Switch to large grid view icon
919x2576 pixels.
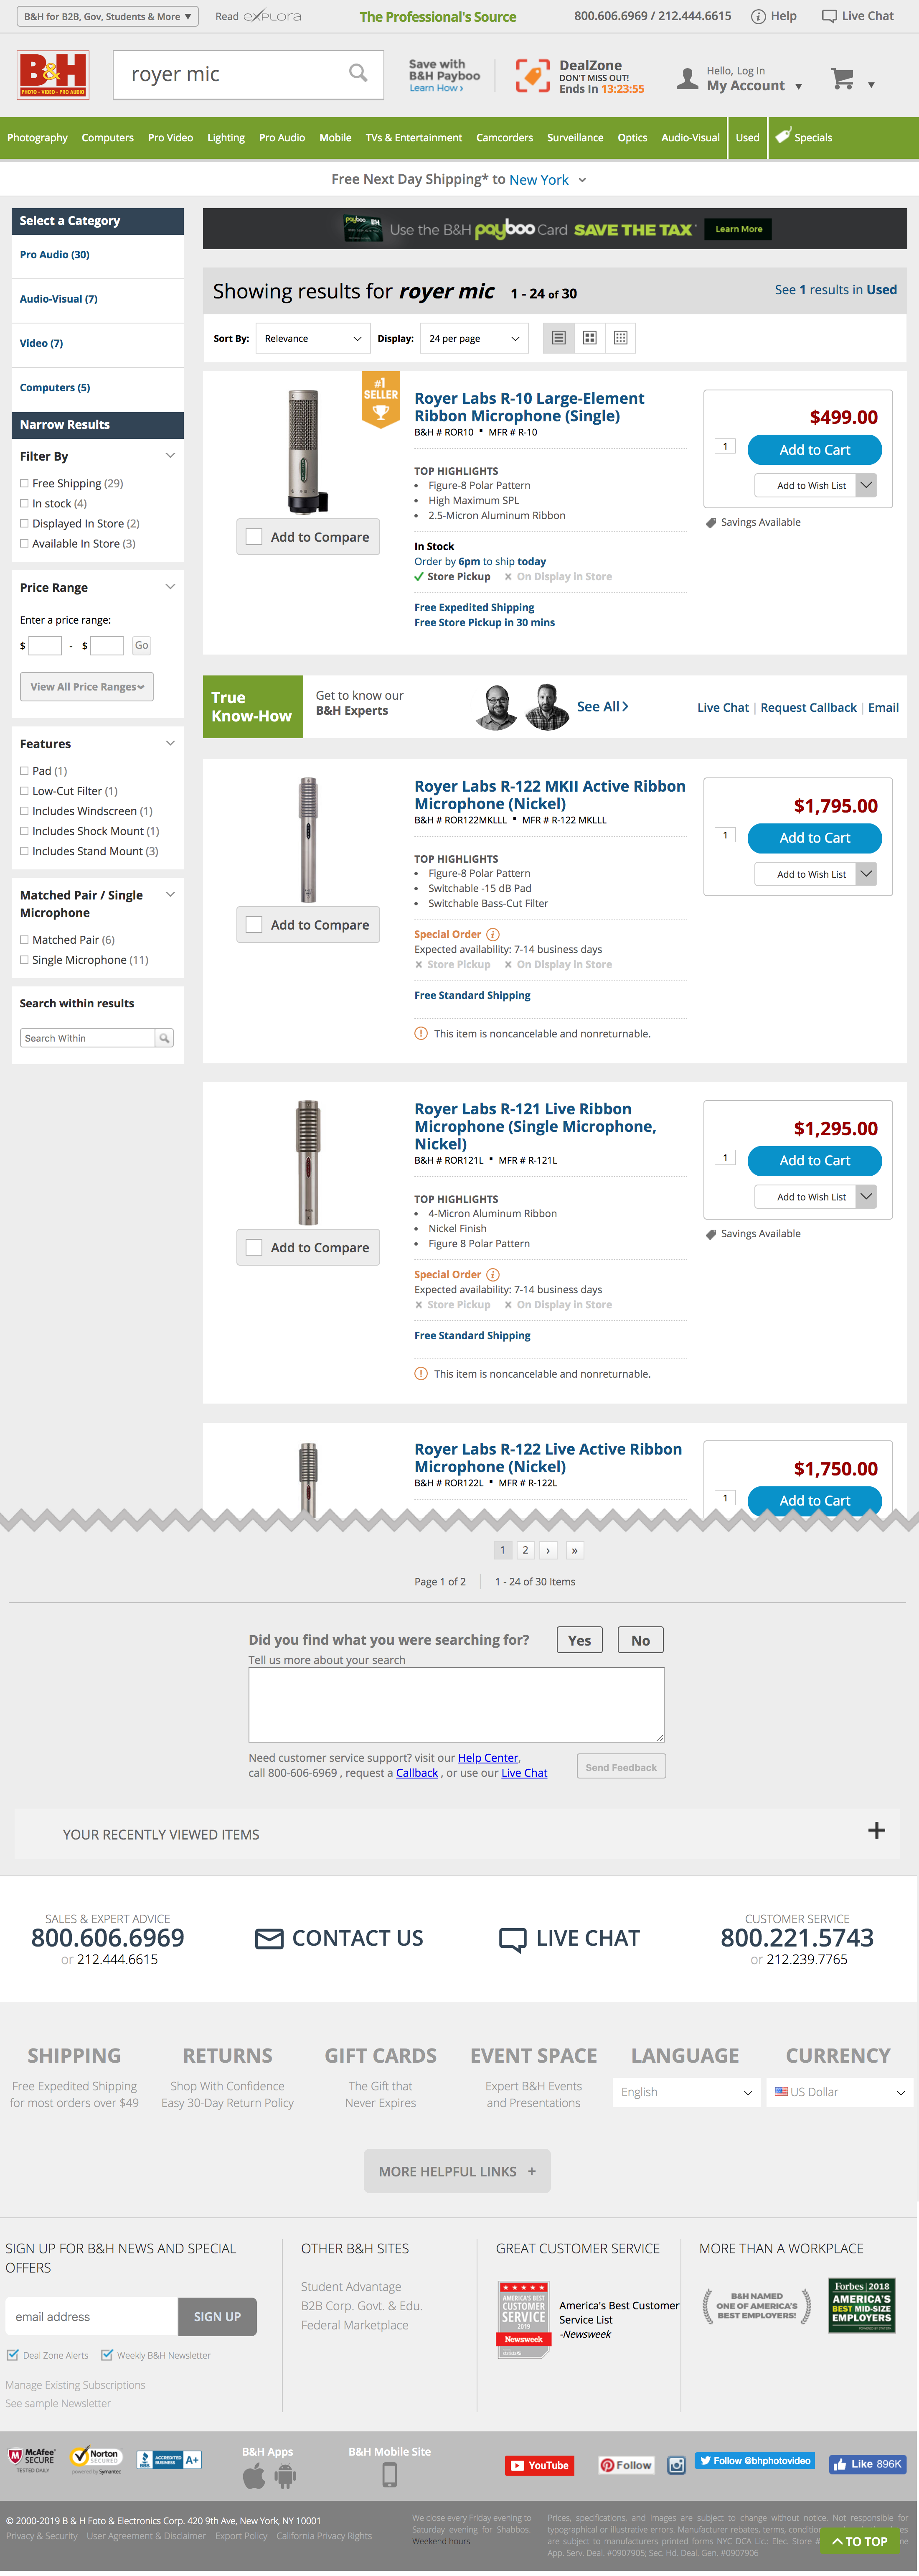pyautogui.click(x=589, y=338)
